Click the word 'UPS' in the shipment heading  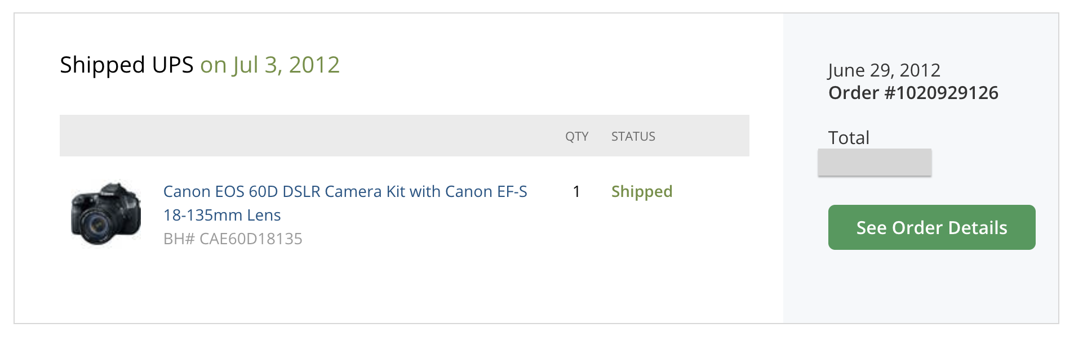[172, 65]
